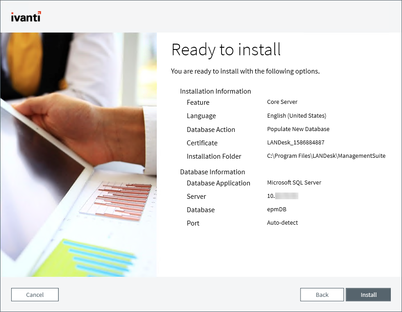Click the Install button
The height and width of the screenshot is (312, 402).
pyautogui.click(x=368, y=295)
